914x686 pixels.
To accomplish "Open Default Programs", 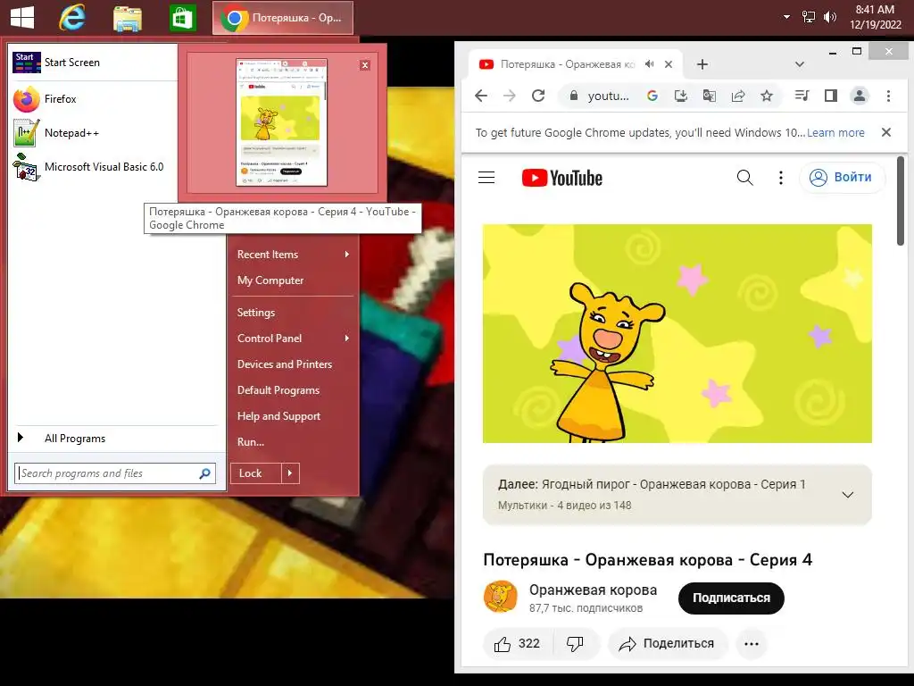I will [293, 390].
